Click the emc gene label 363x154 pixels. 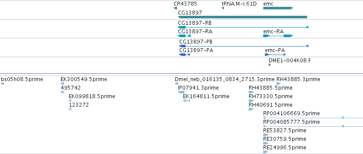[x=268, y=4]
